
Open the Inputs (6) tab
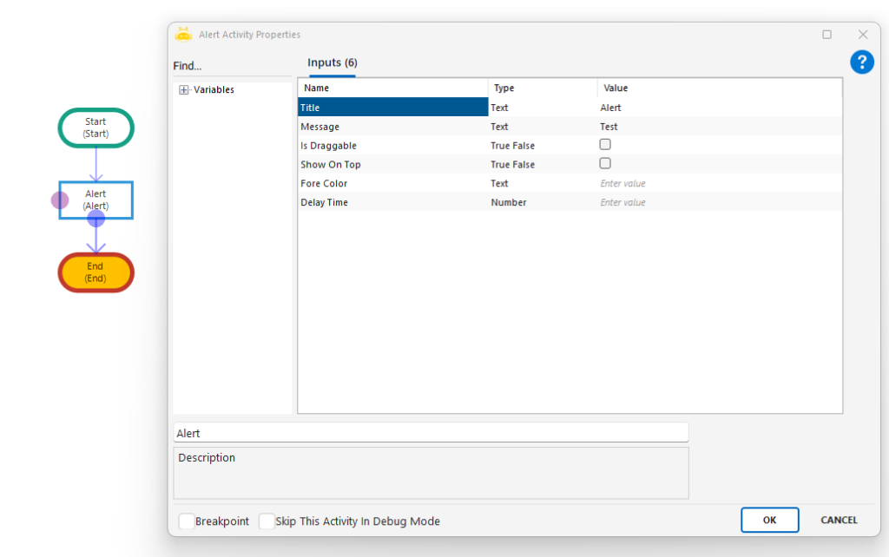(333, 63)
